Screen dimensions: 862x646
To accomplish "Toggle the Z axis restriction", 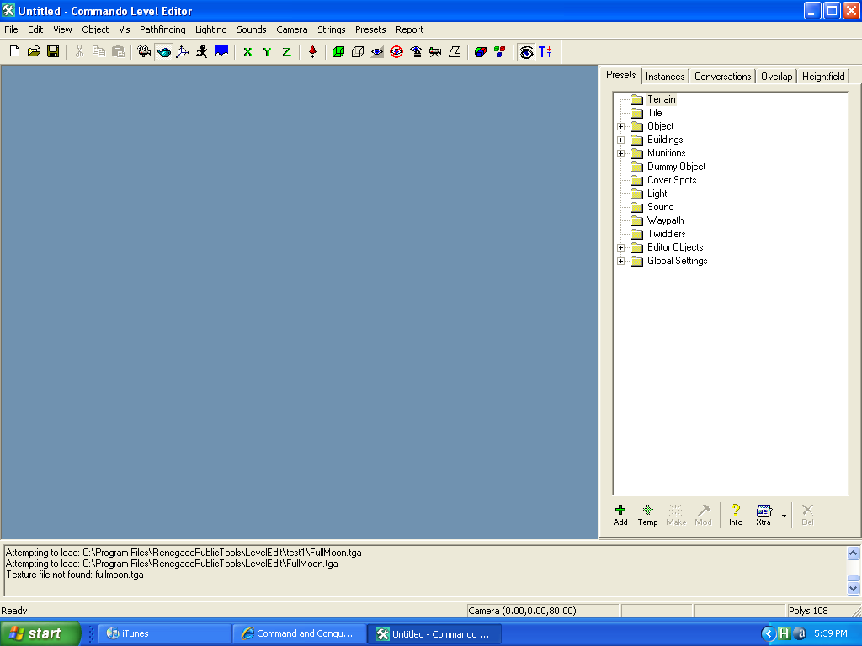I will pos(286,51).
